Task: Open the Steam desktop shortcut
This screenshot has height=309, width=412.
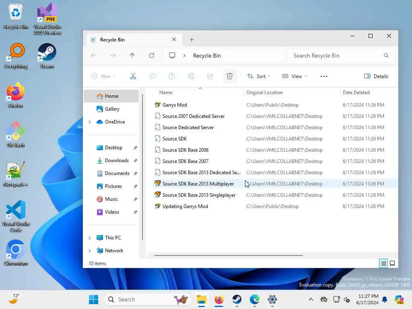Action: tap(47, 56)
